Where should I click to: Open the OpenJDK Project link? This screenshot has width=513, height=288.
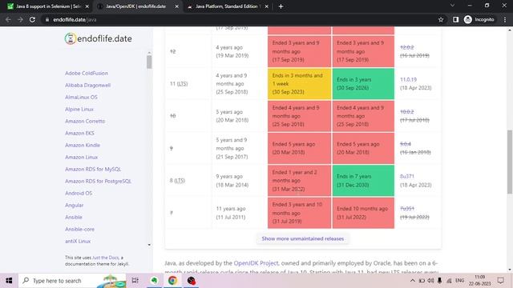[256, 263]
